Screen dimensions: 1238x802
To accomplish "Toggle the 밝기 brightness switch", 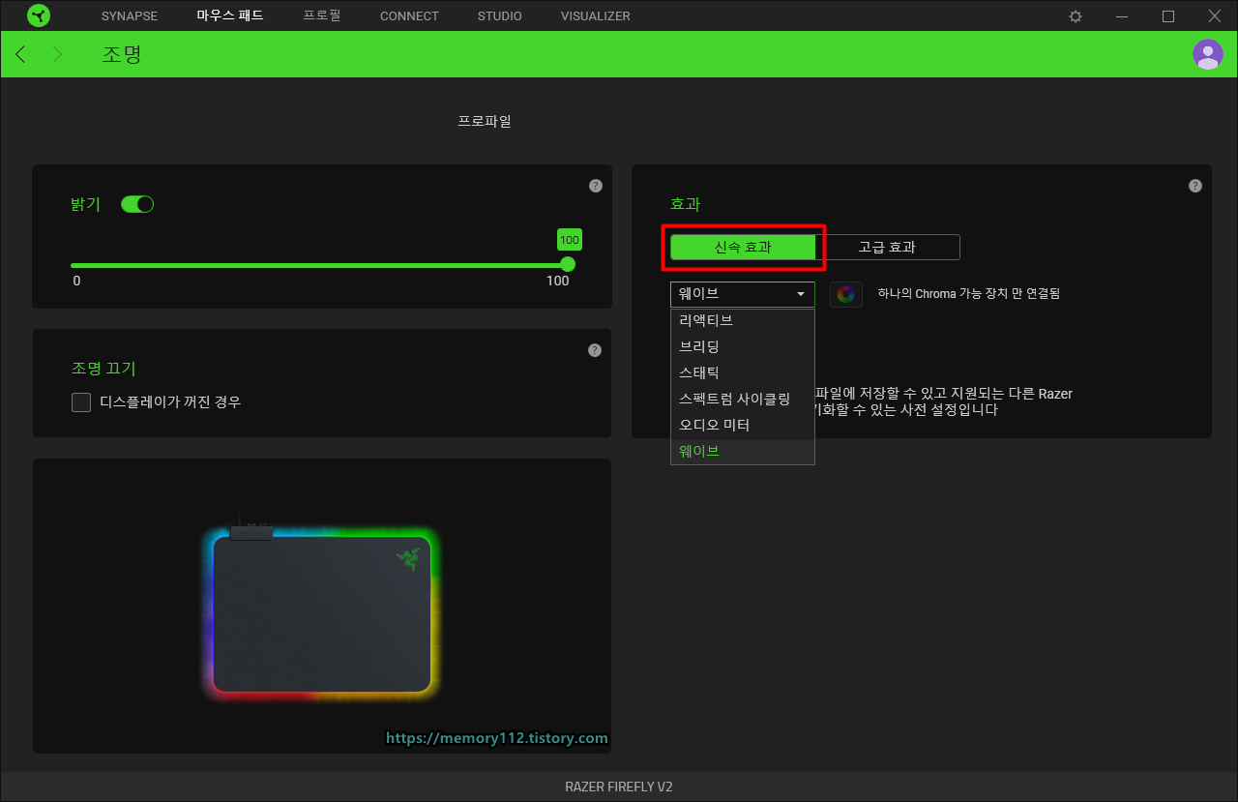I will point(137,204).
